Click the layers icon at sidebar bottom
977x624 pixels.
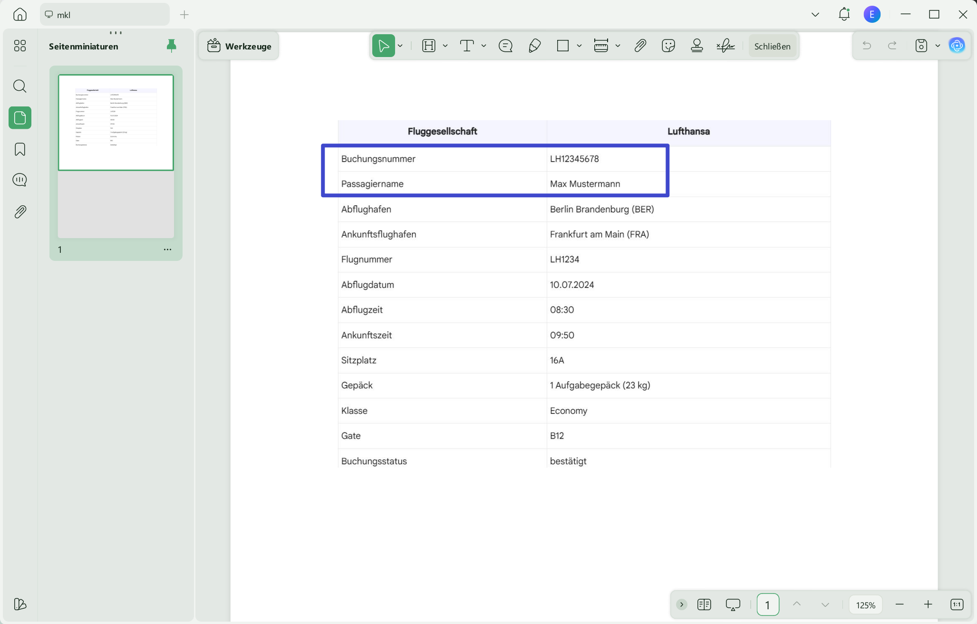[20, 604]
